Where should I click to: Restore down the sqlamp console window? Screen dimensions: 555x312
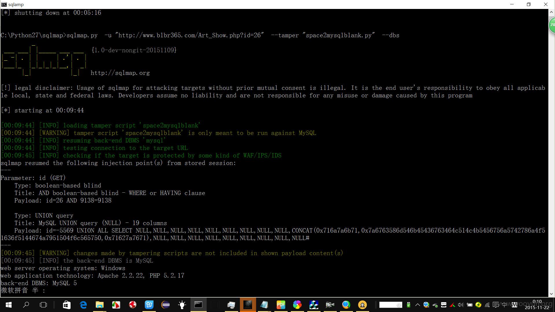(529, 4)
